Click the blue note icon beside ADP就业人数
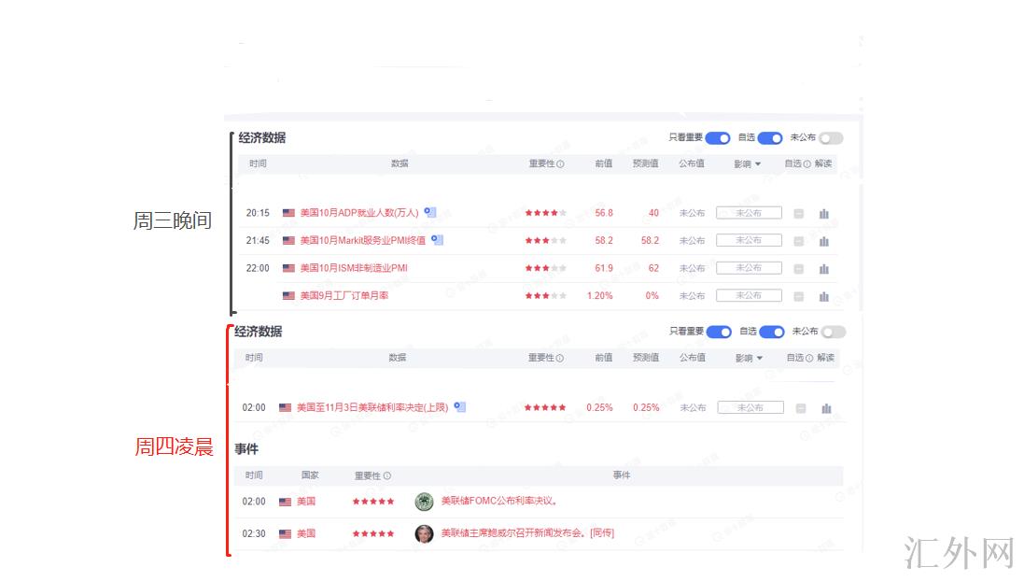 click(429, 212)
